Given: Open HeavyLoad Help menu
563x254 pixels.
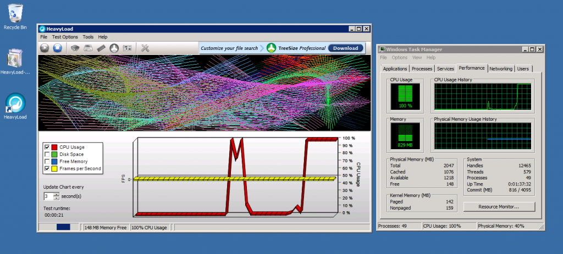Looking at the screenshot, I should click(x=103, y=37).
